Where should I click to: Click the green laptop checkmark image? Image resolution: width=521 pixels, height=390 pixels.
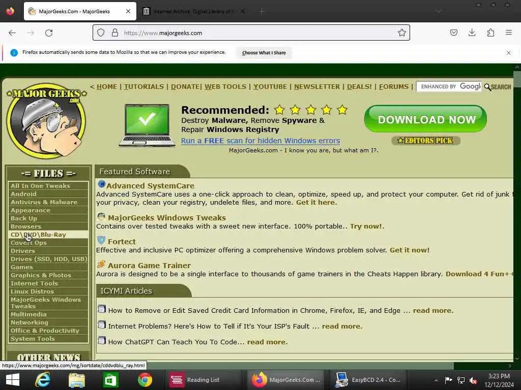147,125
